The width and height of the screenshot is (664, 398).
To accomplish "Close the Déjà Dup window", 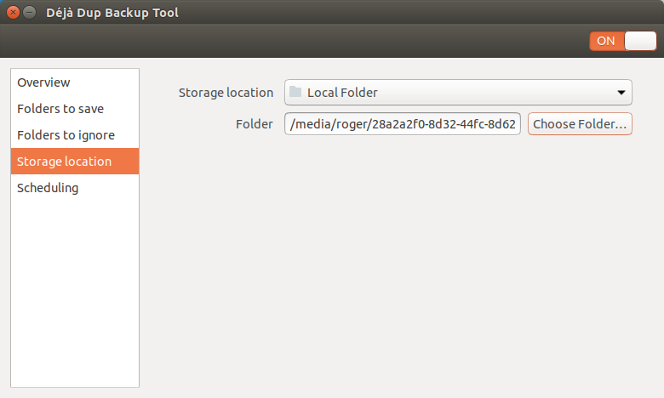I will pyautogui.click(x=13, y=13).
